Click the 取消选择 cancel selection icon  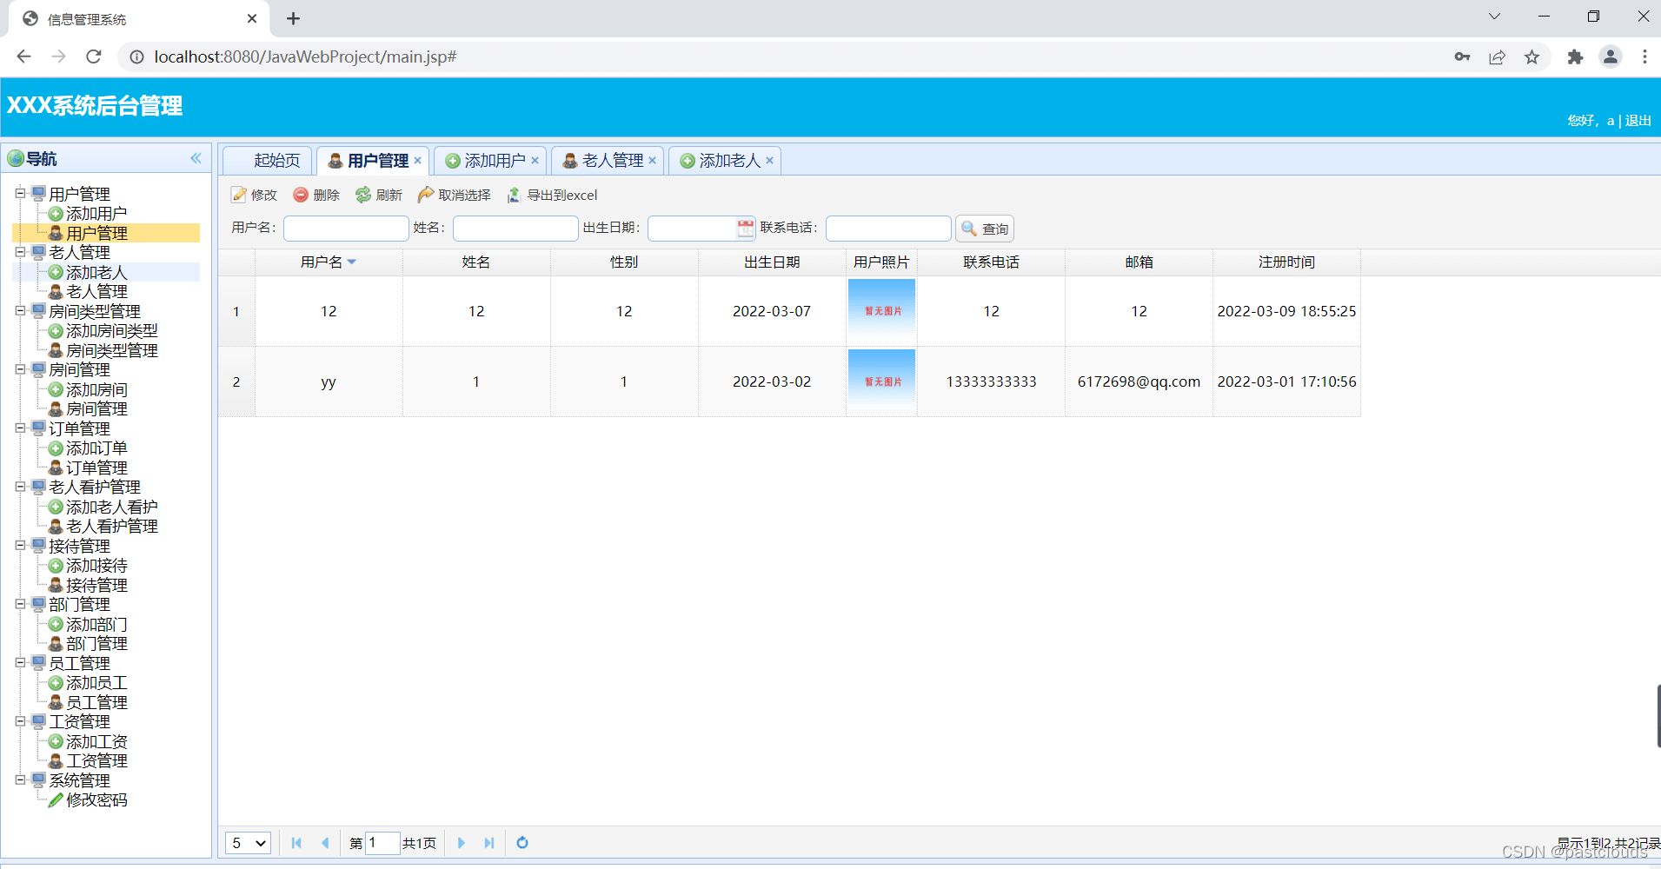click(425, 195)
